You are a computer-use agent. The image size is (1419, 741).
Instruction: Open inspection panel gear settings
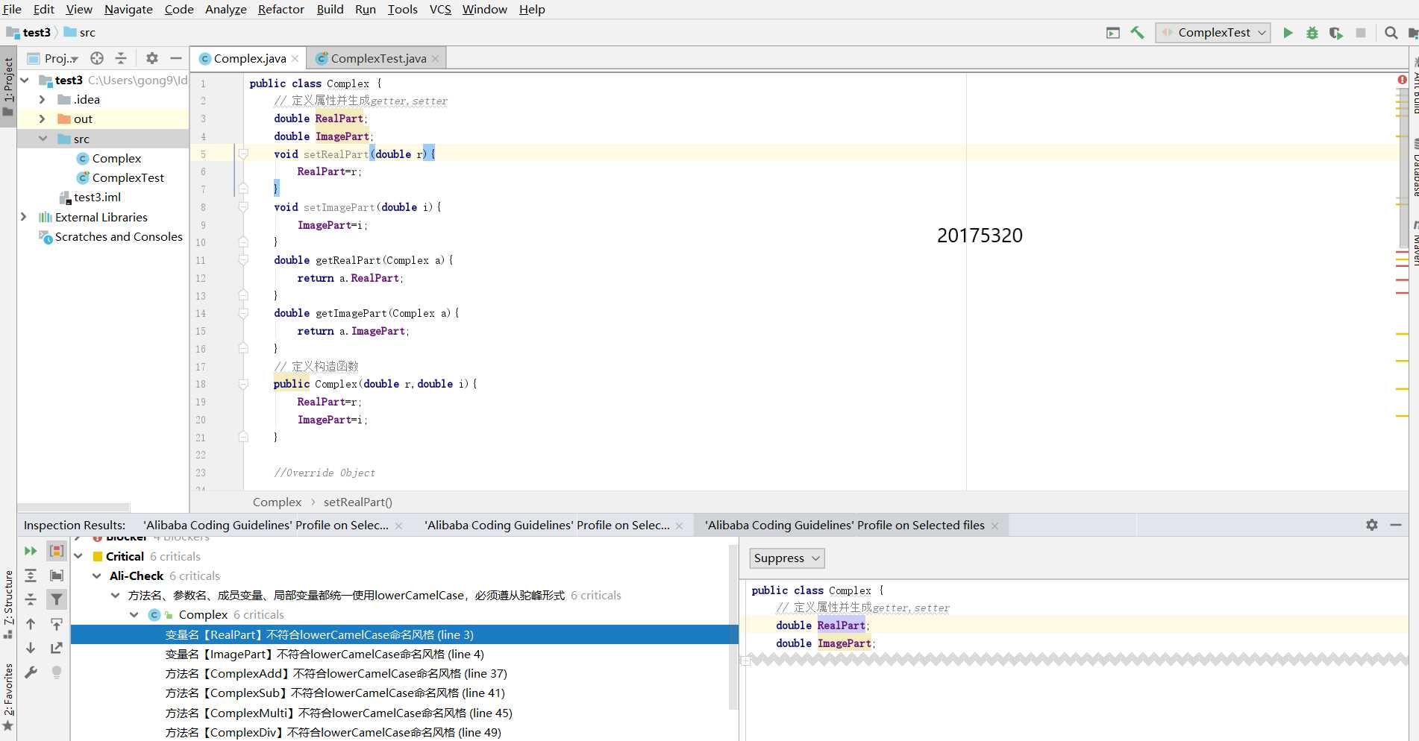coord(1372,525)
